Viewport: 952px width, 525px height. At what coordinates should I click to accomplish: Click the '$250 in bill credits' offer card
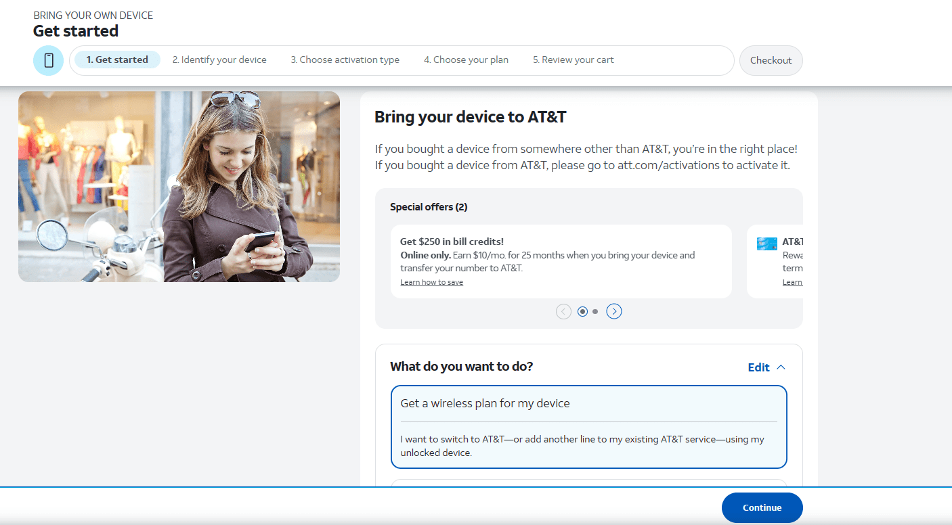pyautogui.click(x=561, y=261)
